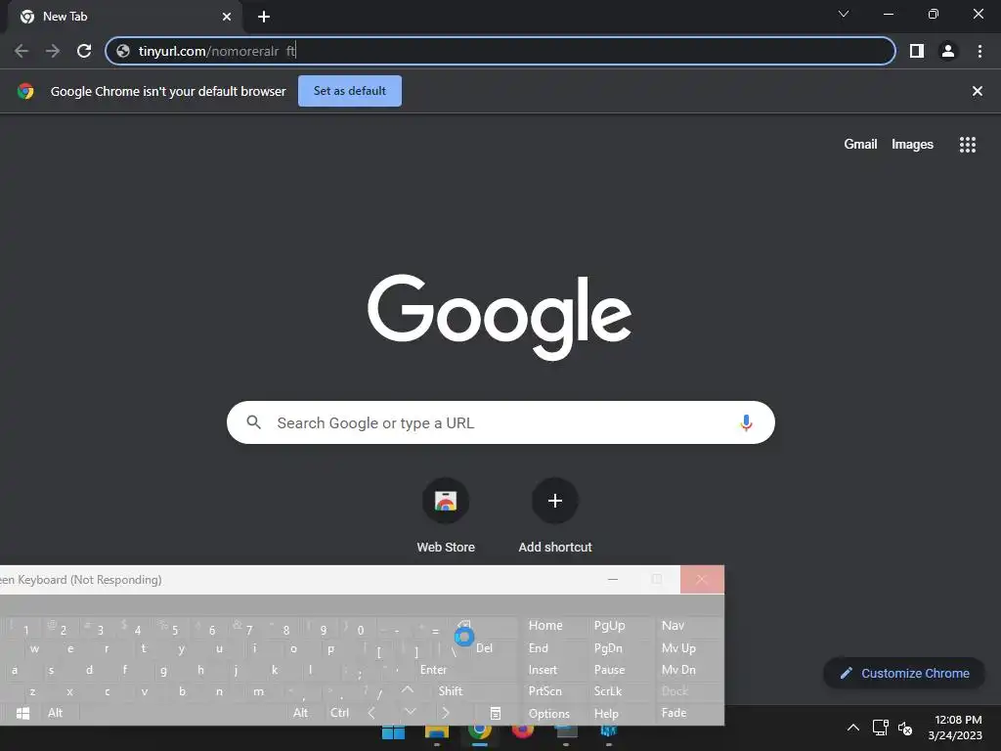The height and width of the screenshot is (751, 1001).
Task: Hit the backspace key on the On-Screen Keyboard
Action: [x=464, y=627]
